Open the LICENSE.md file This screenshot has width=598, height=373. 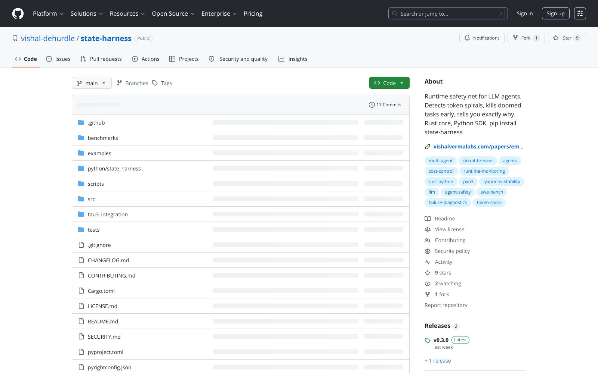102,306
